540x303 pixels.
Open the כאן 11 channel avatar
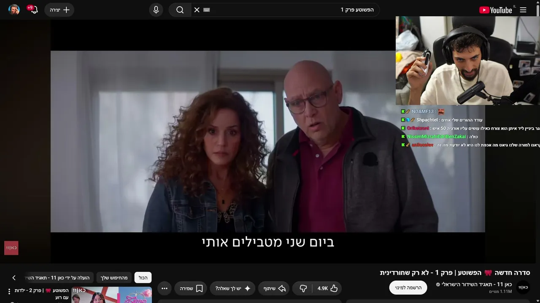pos(523,287)
